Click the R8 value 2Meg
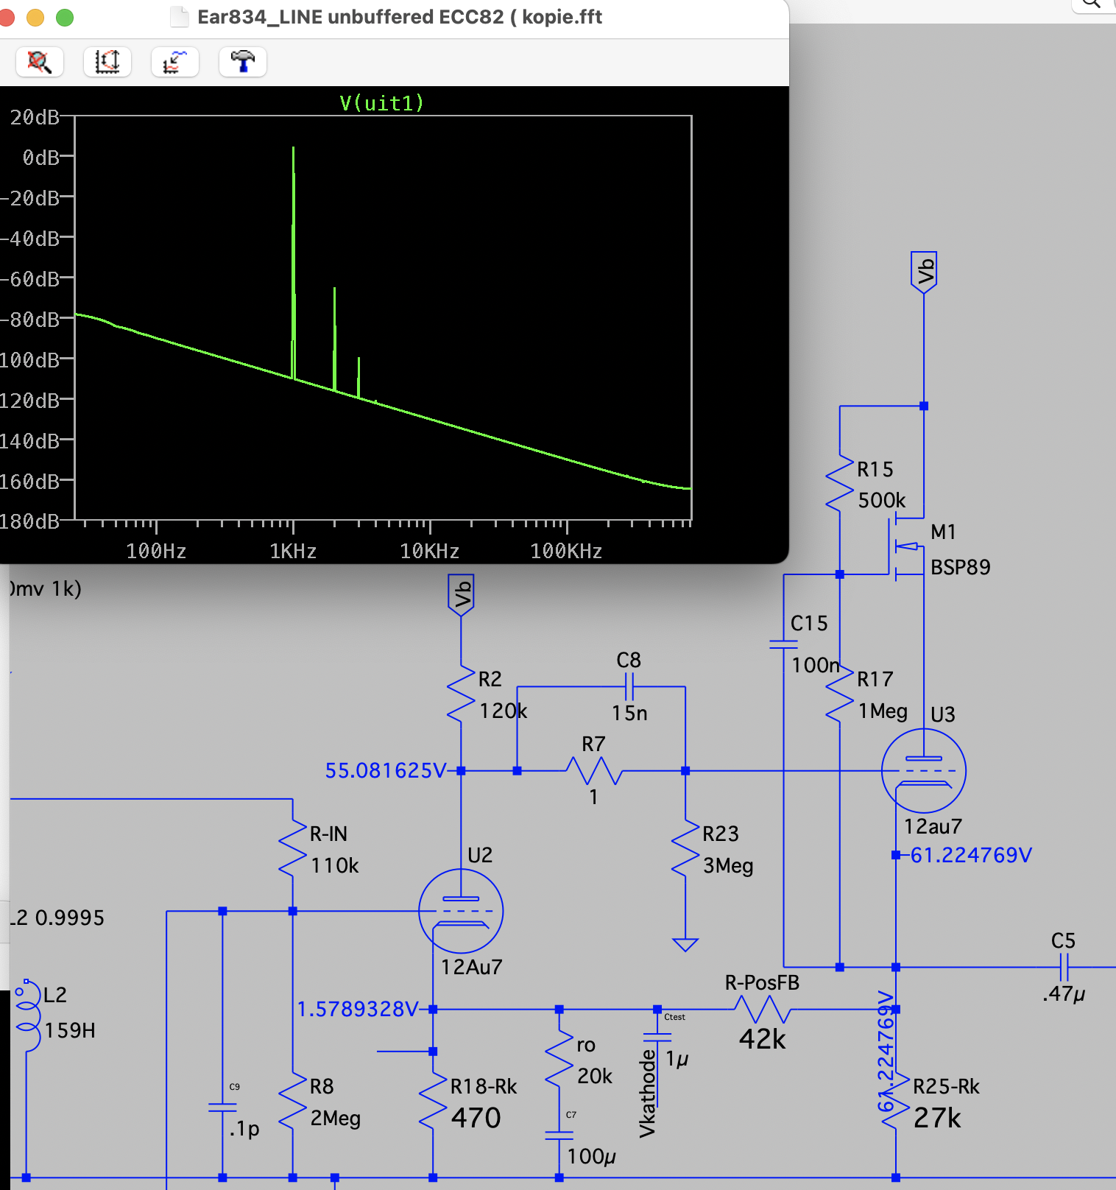 coord(336,1119)
